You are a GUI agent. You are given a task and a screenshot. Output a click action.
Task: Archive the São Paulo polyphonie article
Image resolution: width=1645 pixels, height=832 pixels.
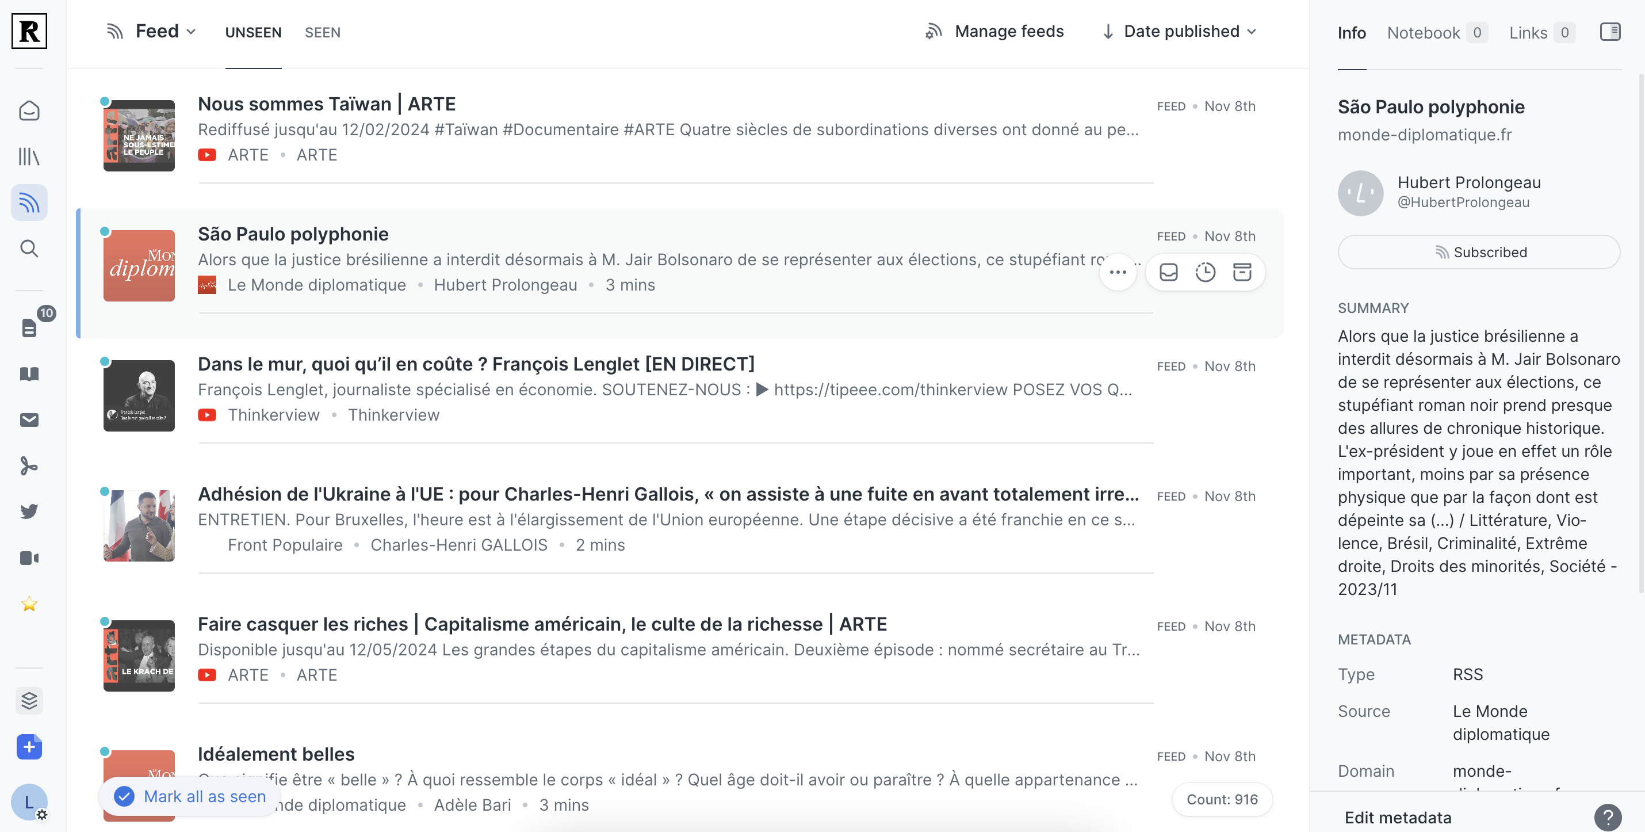pyautogui.click(x=1241, y=272)
